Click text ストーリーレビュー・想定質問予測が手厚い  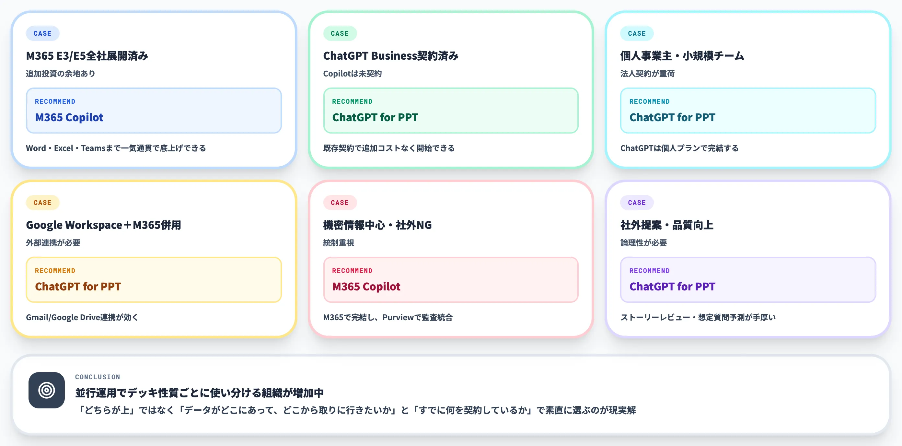(698, 317)
